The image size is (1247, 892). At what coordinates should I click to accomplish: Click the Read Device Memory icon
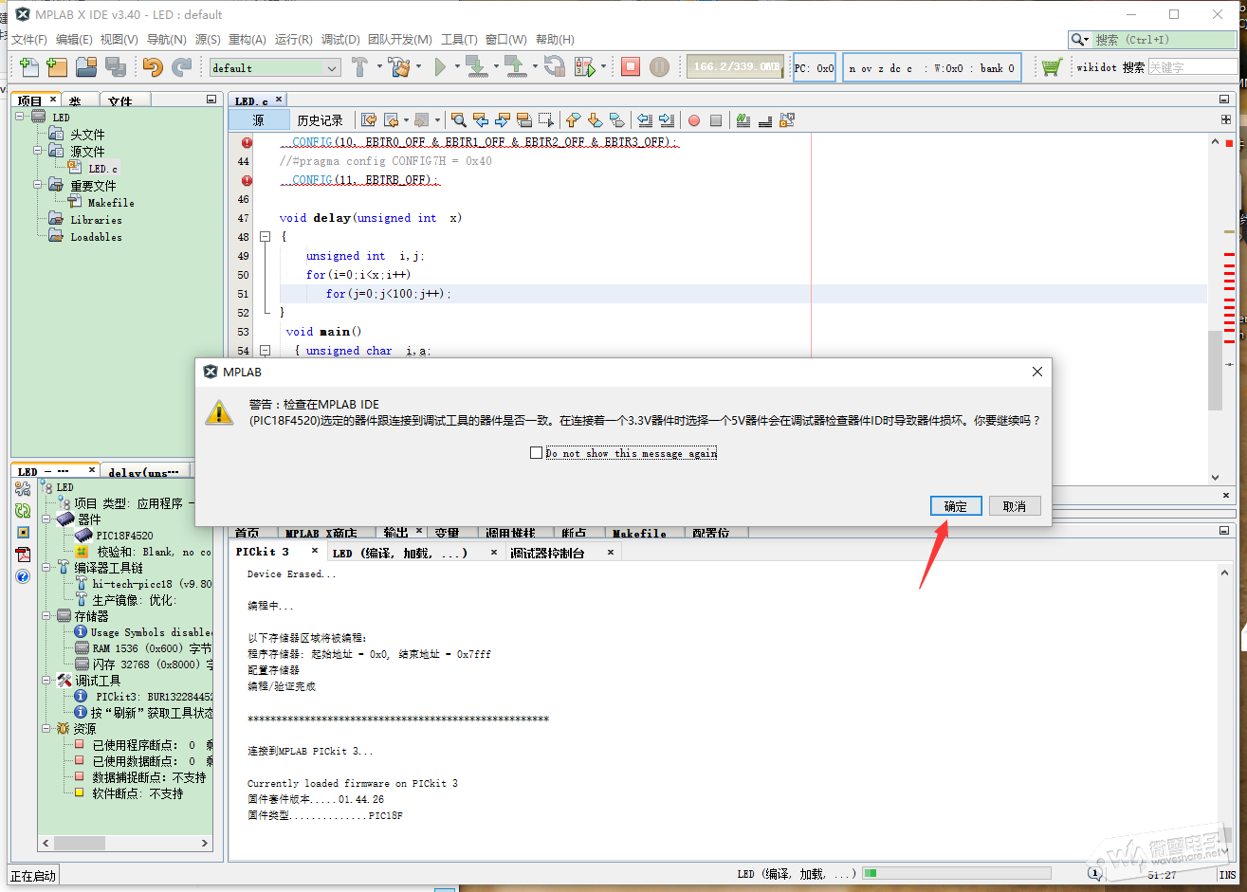[x=515, y=67]
